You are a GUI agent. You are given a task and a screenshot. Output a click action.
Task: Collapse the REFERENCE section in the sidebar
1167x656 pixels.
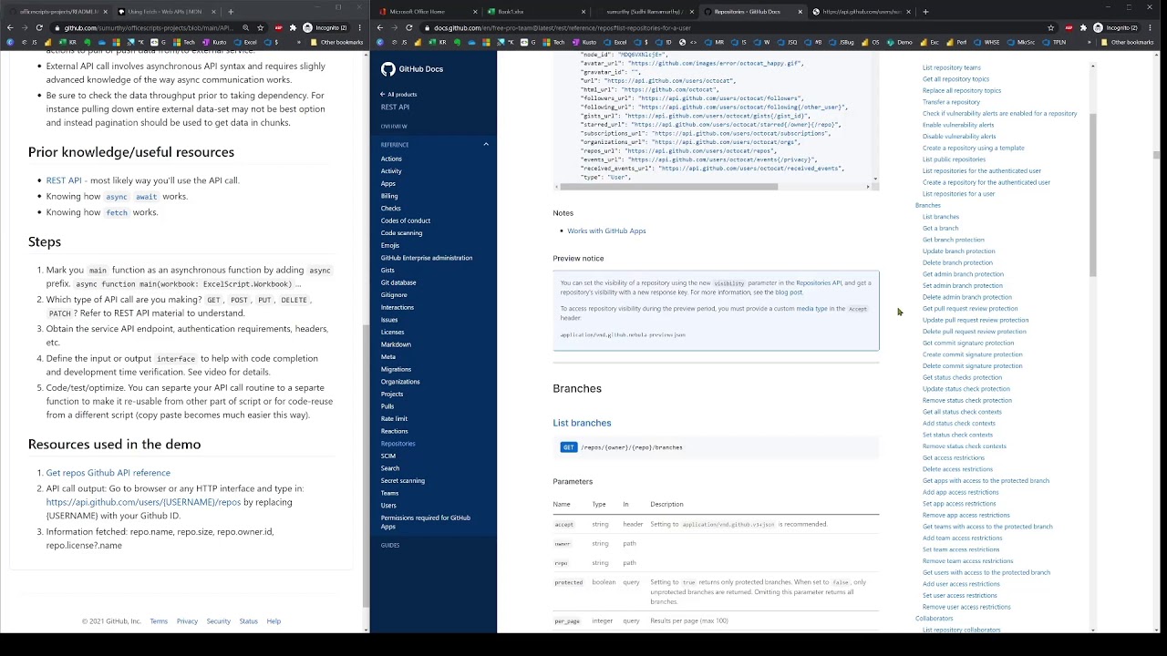point(486,144)
